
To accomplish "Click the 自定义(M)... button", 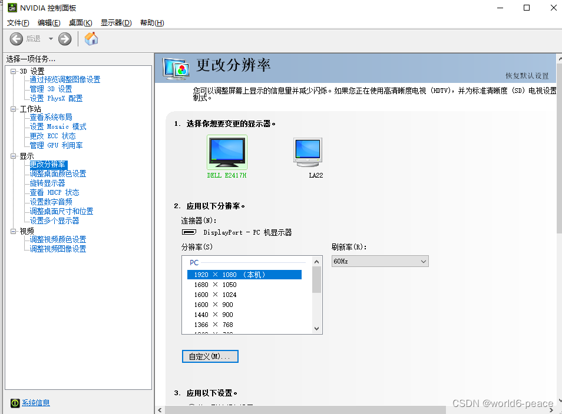I will (x=210, y=356).
